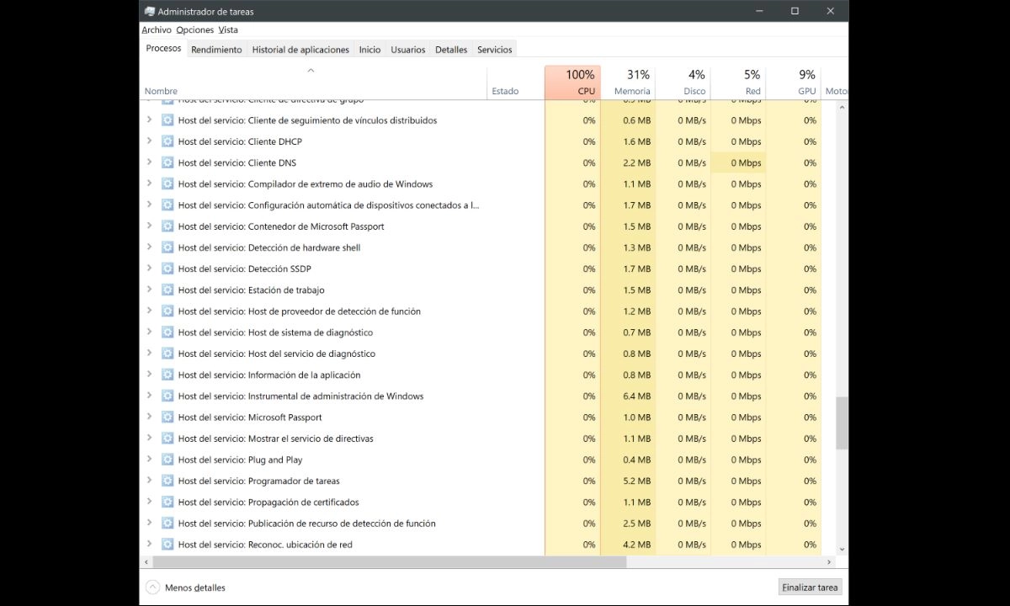The image size is (1010, 606).
Task: Expand the Cliente DNS service row
Action: point(150,162)
